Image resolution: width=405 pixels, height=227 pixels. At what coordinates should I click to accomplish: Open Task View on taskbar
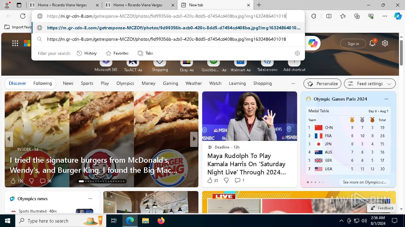(114, 221)
